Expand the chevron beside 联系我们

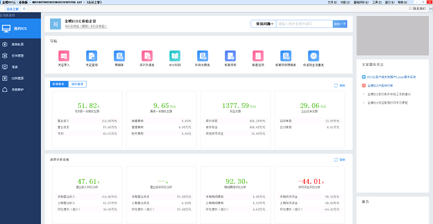coord(431,9)
